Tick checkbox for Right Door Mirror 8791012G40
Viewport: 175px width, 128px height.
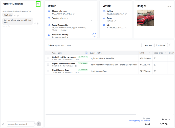pyautogui.click(x=48, y=58)
